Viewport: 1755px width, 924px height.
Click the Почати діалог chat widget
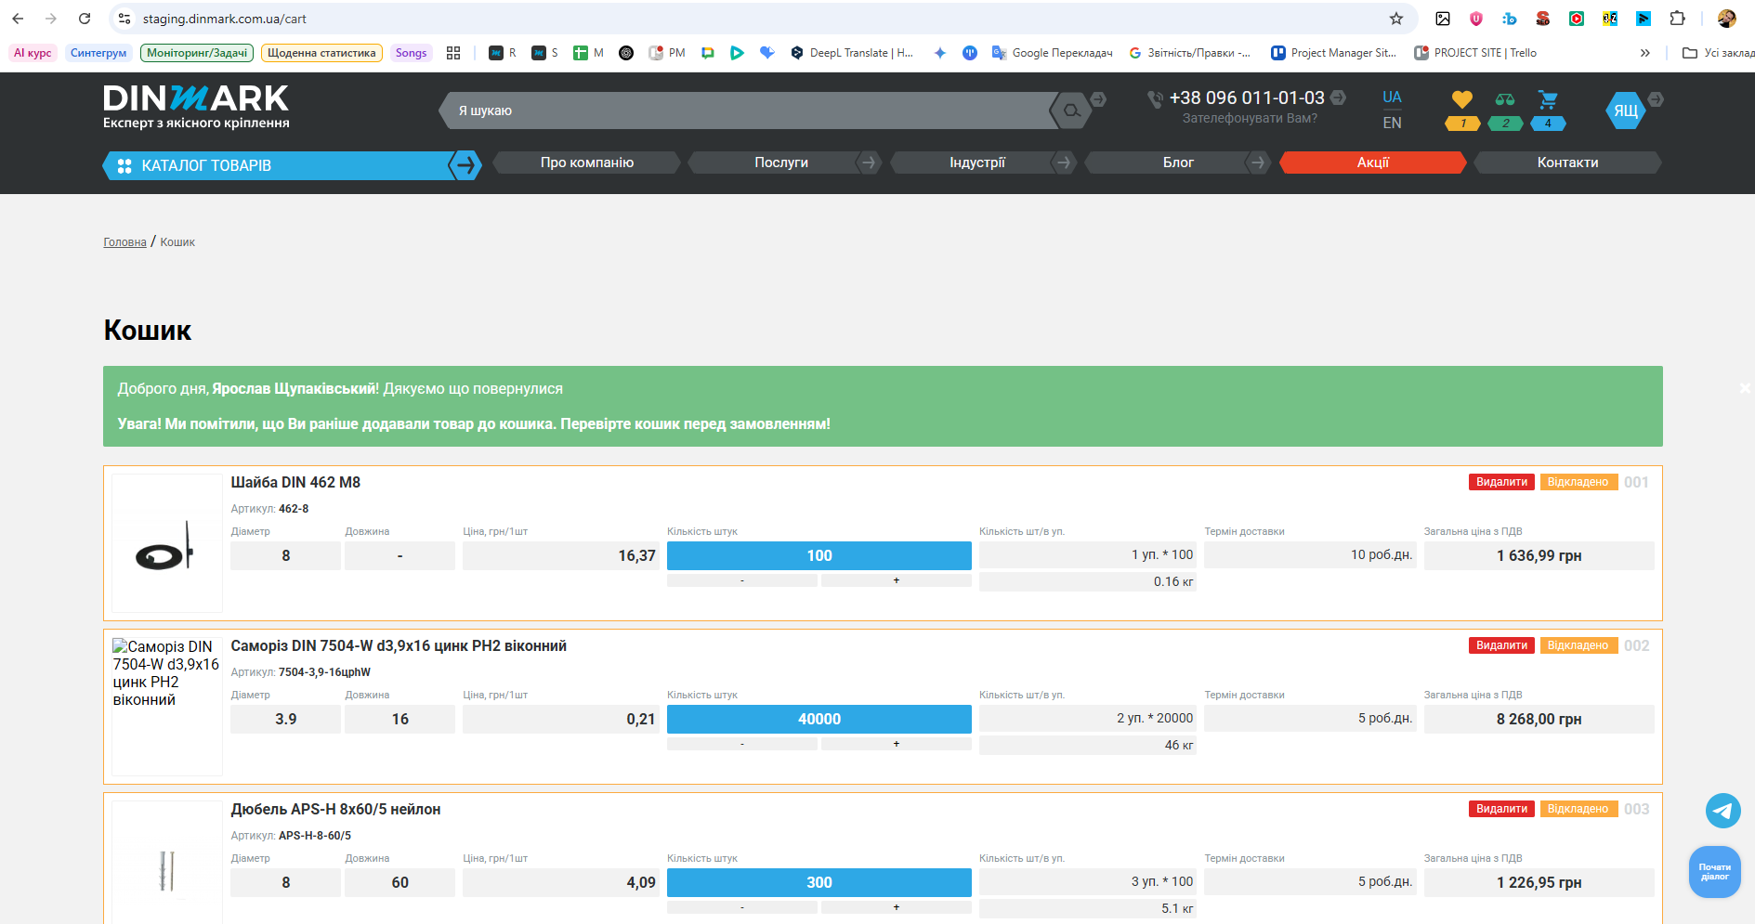point(1715,872)
